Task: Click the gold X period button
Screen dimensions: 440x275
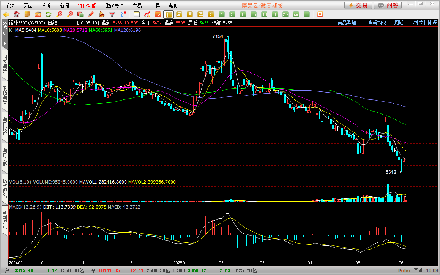Action: point(211,14)
